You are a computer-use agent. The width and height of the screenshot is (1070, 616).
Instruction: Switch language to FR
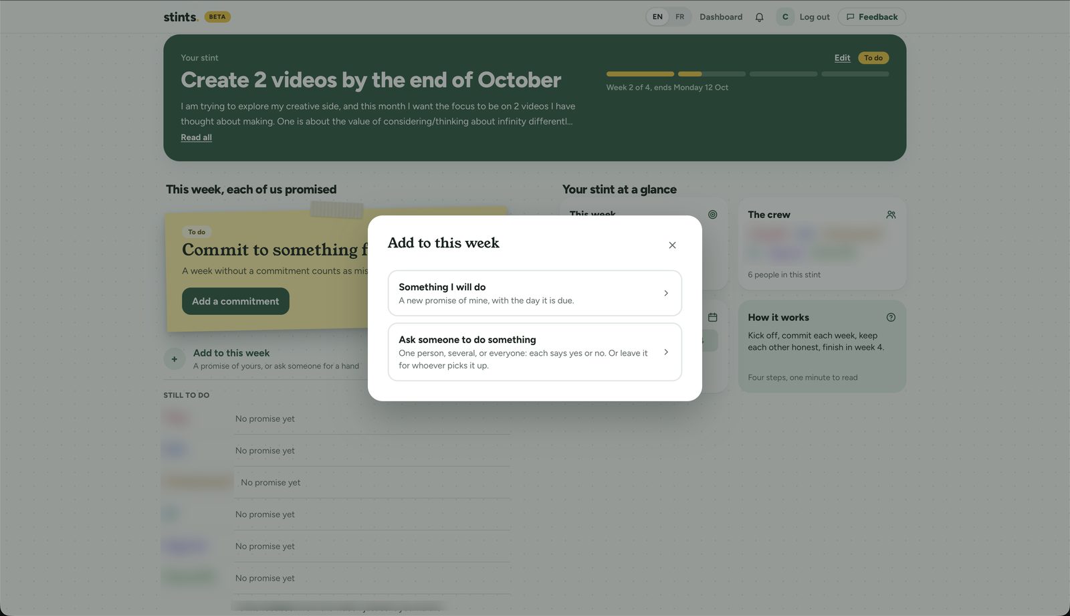680,17
